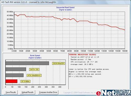Click the 160GB axis label
This screenshot has height=96, width=131.
[125, 51]
